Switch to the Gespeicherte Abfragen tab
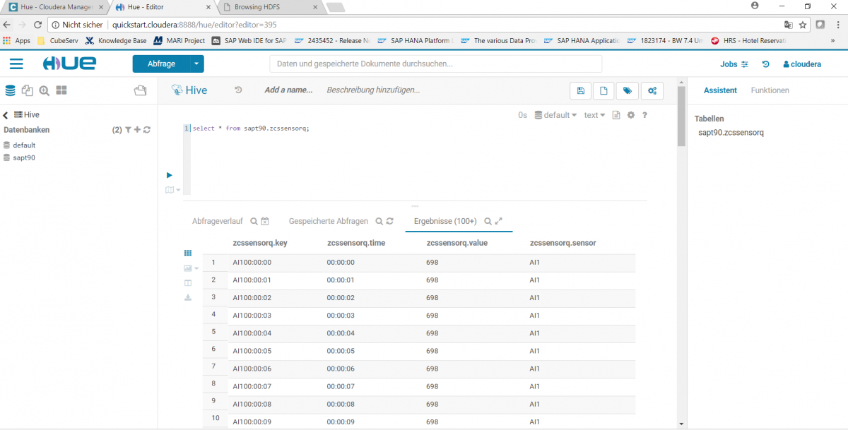This screenshot has width=848, height=430. [x=327, y=221]
